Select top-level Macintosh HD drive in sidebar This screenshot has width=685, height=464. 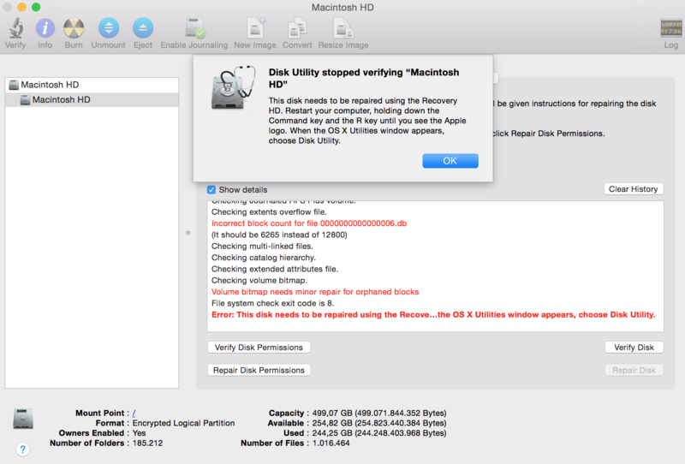(x=92, y=85)
